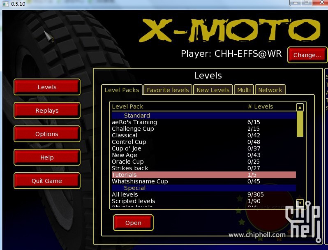Viewport: 328px width, 250px height.
Task: Select Whatshisname Cup level pack
Action: tap(204, 181)
